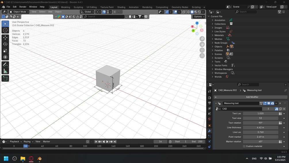The height and width of the screenshot is (163, 289).
Task: Open the Object properties tab
Action: click(209, 125)
